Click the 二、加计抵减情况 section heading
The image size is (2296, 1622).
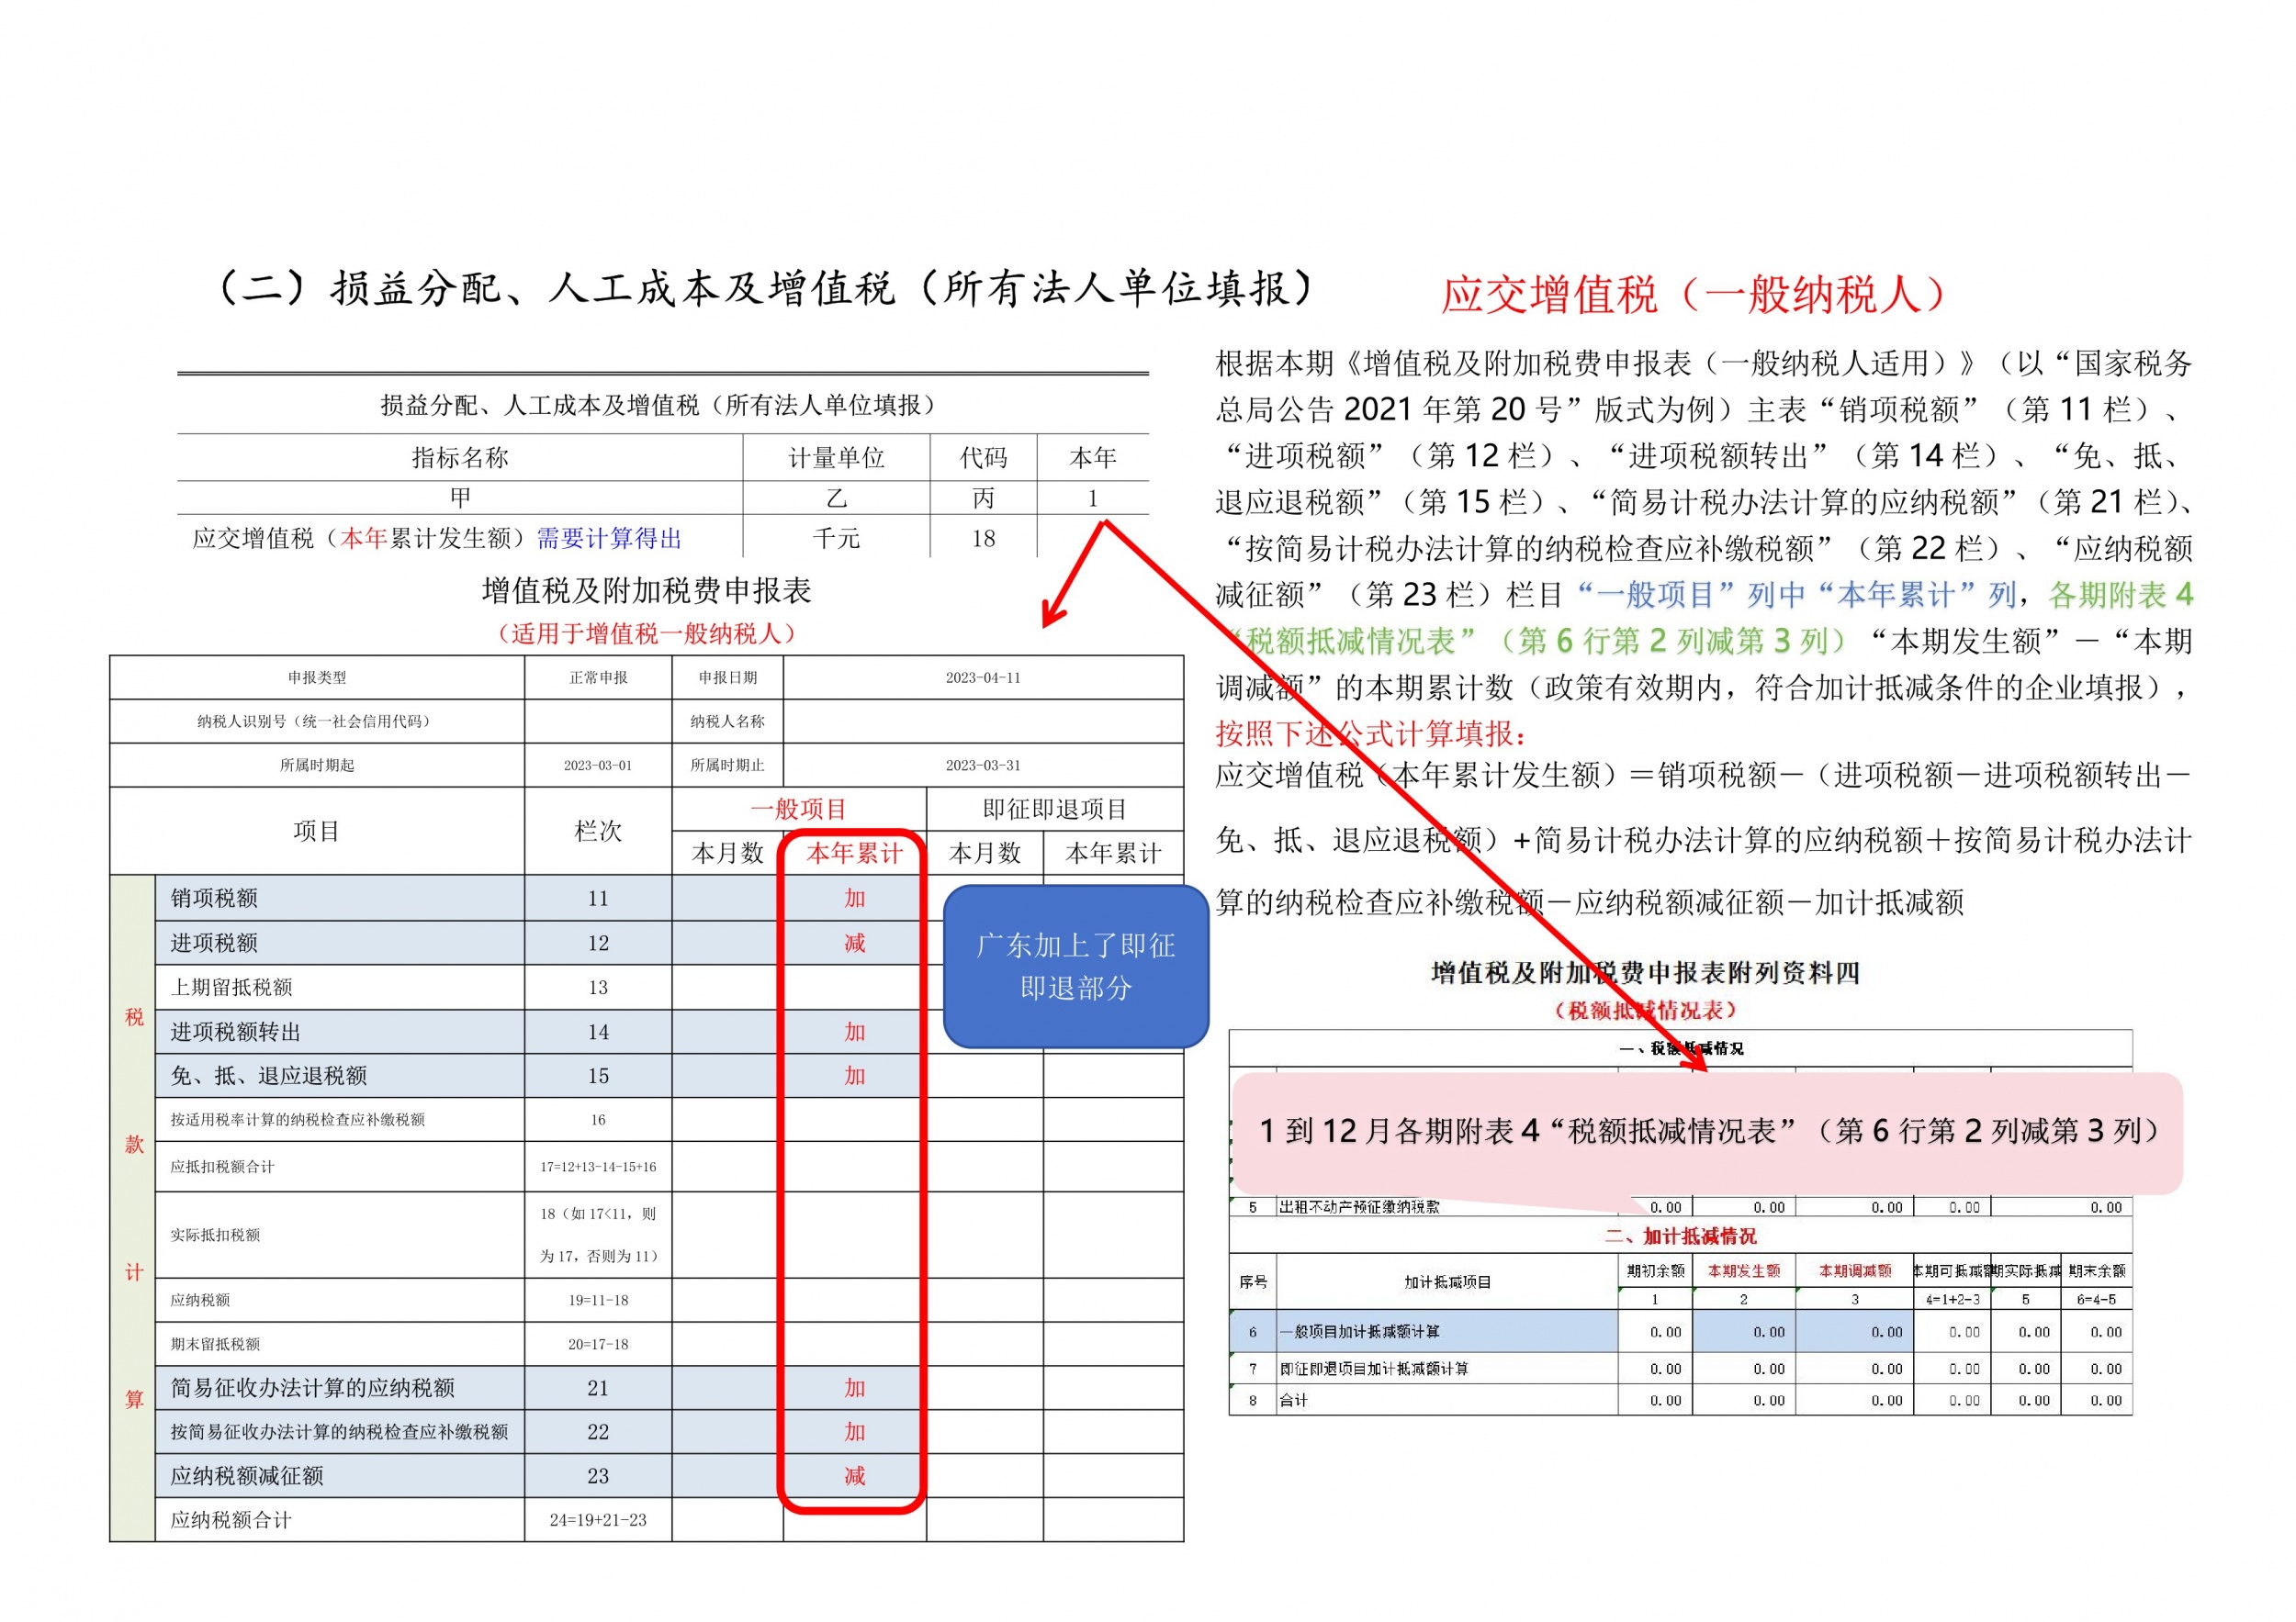coord(1680,1236)
